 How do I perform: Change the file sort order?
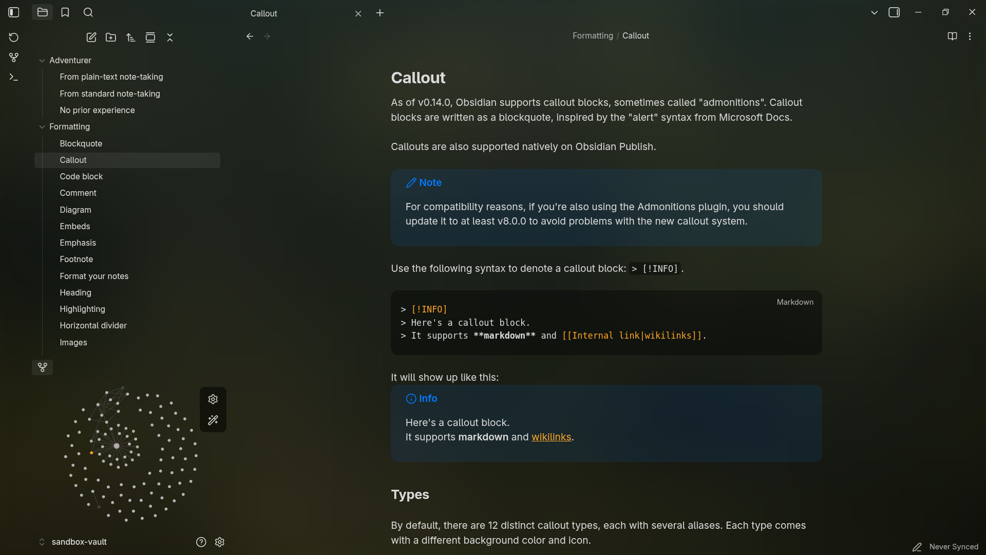coord(130,38)
